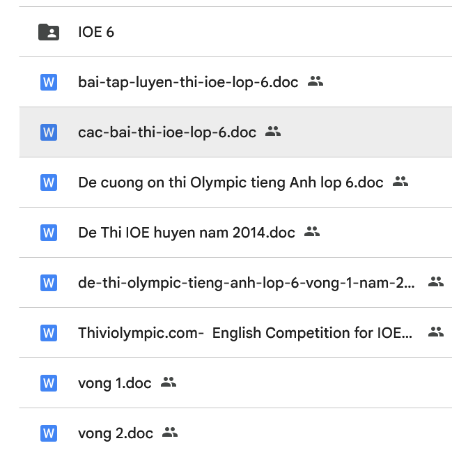This screenshot has height=457, width=452.
Task: Select highlighted file cac-bai-thi-ioe-lop-6.doc
Action: [167, 132]
